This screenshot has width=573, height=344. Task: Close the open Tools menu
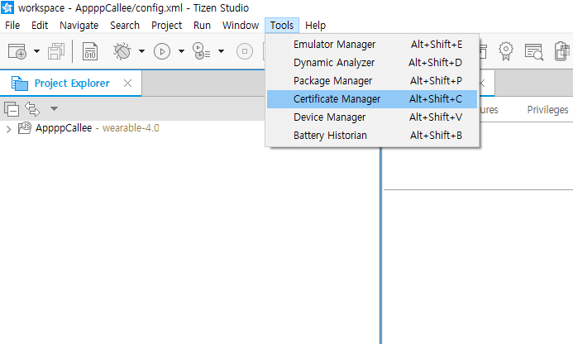(x=282, y=26)
